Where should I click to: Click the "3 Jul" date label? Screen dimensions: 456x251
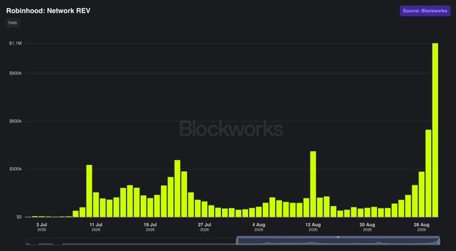point(42,225)
